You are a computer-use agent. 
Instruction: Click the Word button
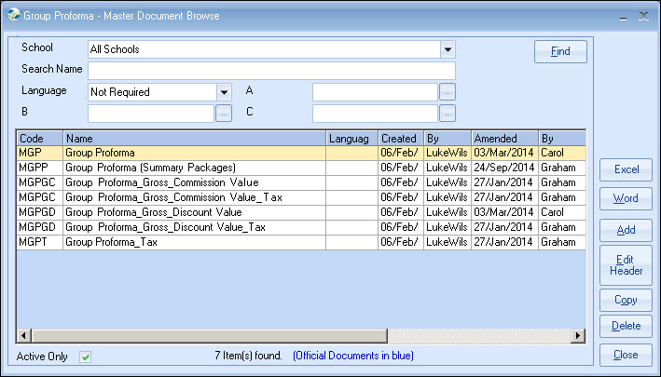coord(626,199)
